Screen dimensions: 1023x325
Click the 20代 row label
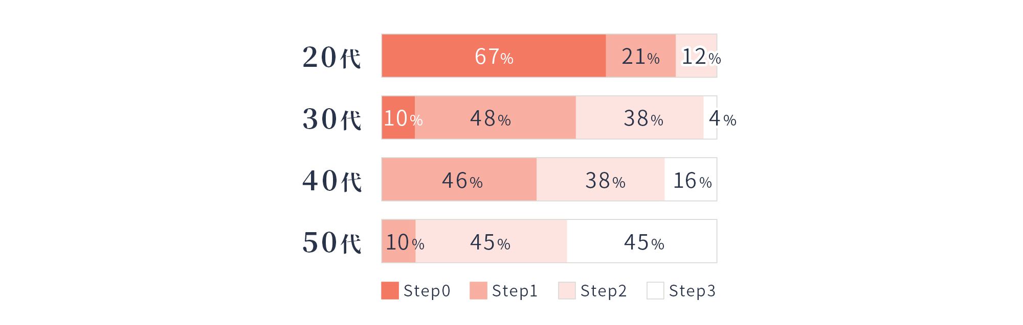pyautogui.click(x=331, y=57)
